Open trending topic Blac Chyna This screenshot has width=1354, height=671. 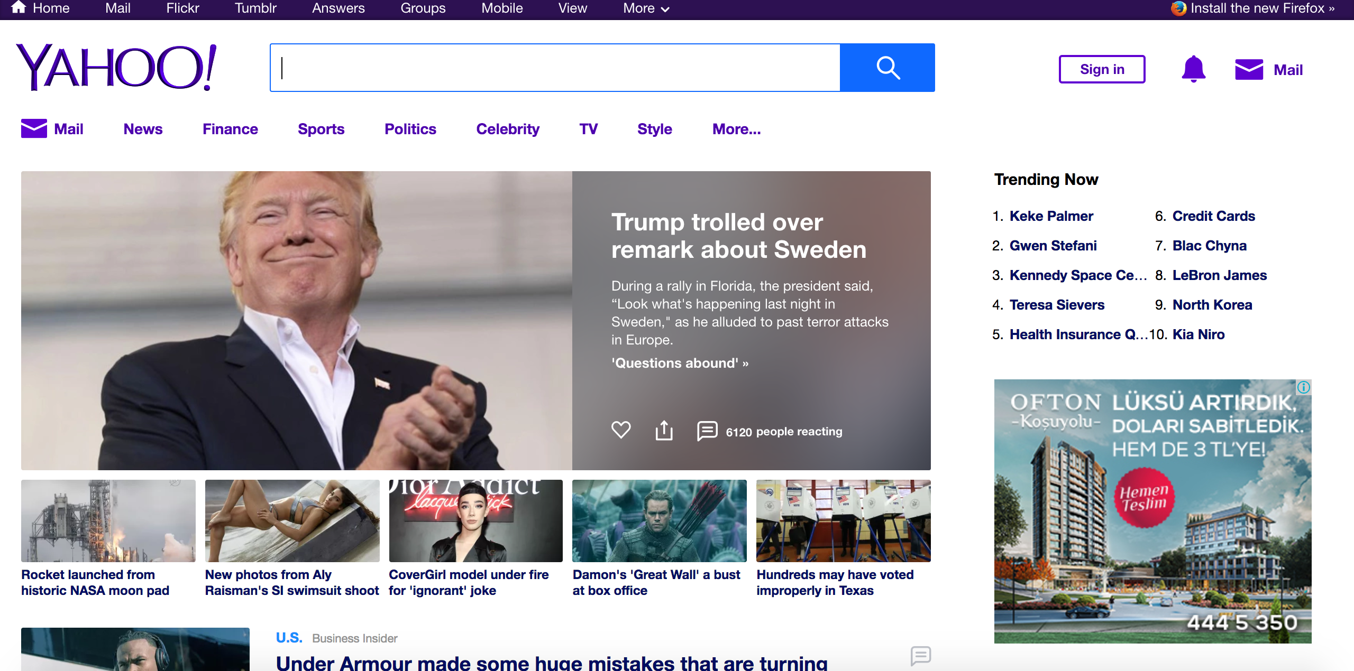(1210, 246)
